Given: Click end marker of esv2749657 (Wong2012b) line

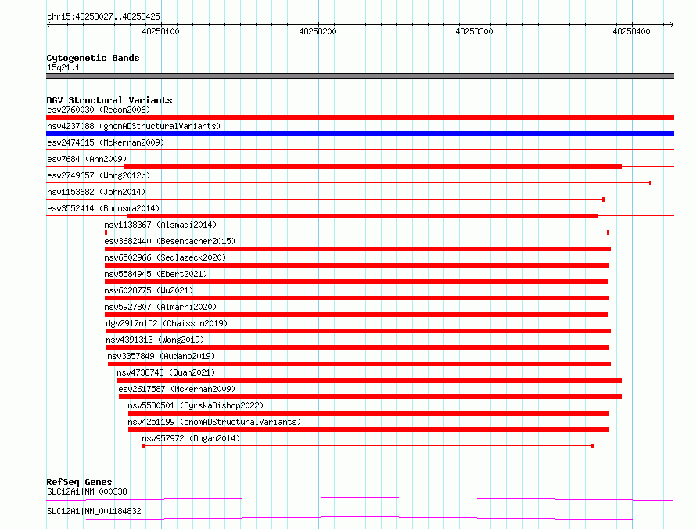Looking at the screenshot, I should 651,183.
